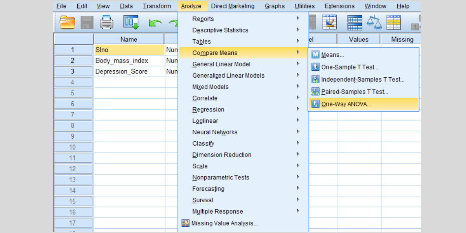
Task: Select row header 3
Action: click(x=73, y=71)
